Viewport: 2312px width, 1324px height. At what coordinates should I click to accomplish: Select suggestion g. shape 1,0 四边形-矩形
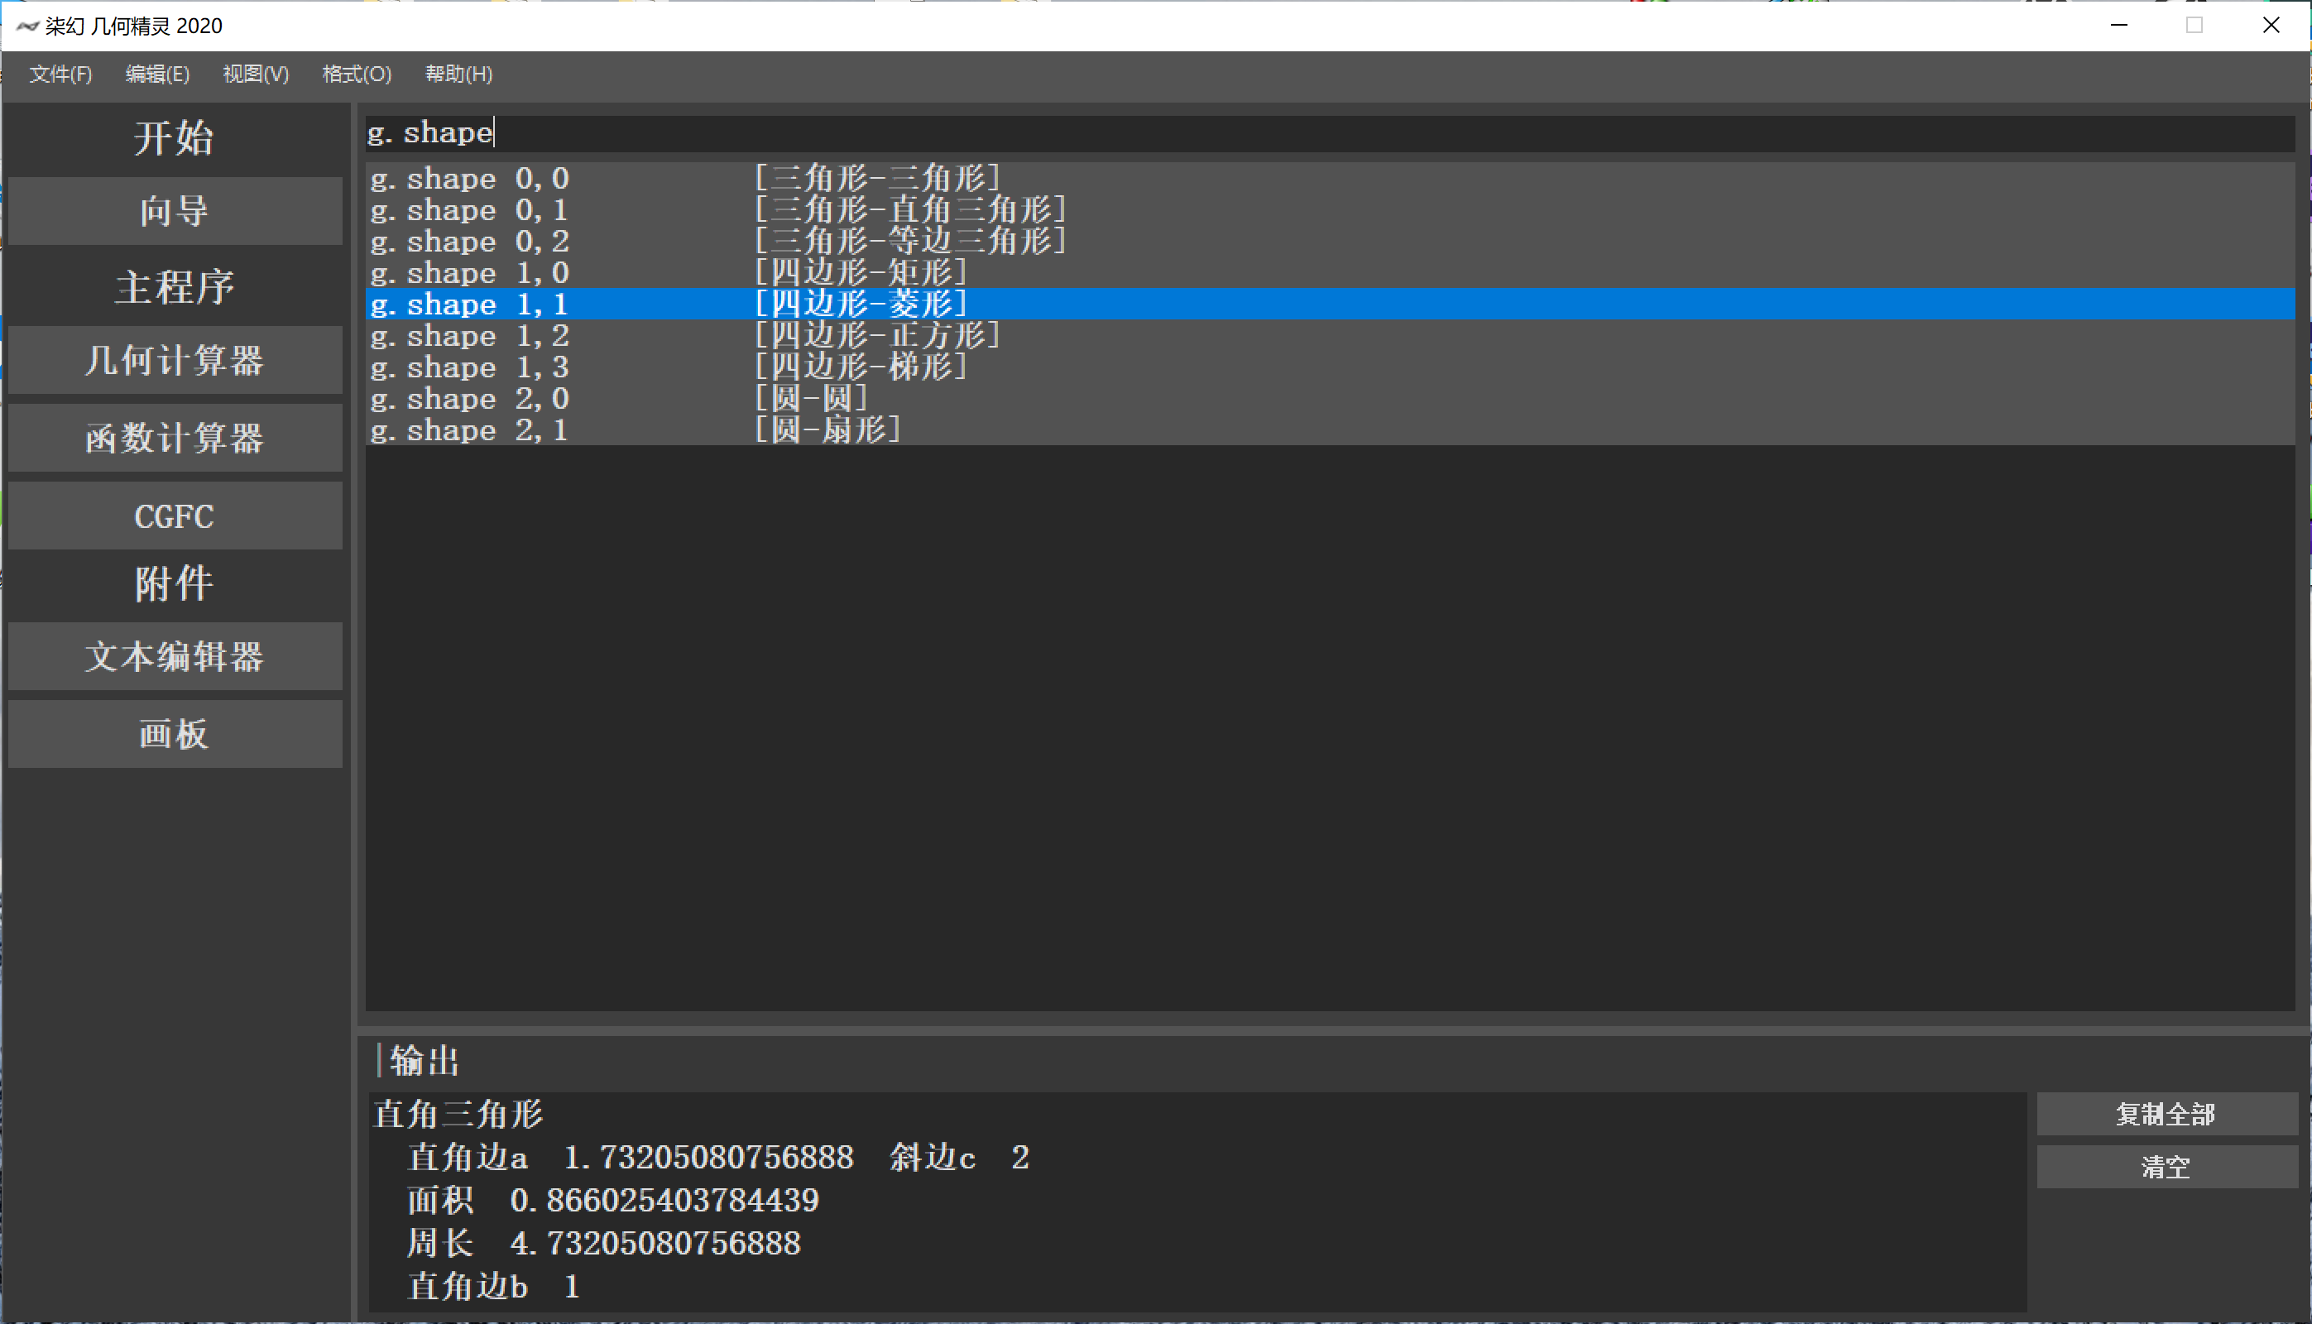[x=1329, y=273]
